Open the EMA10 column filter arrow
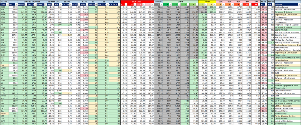 tap(25, 4)
